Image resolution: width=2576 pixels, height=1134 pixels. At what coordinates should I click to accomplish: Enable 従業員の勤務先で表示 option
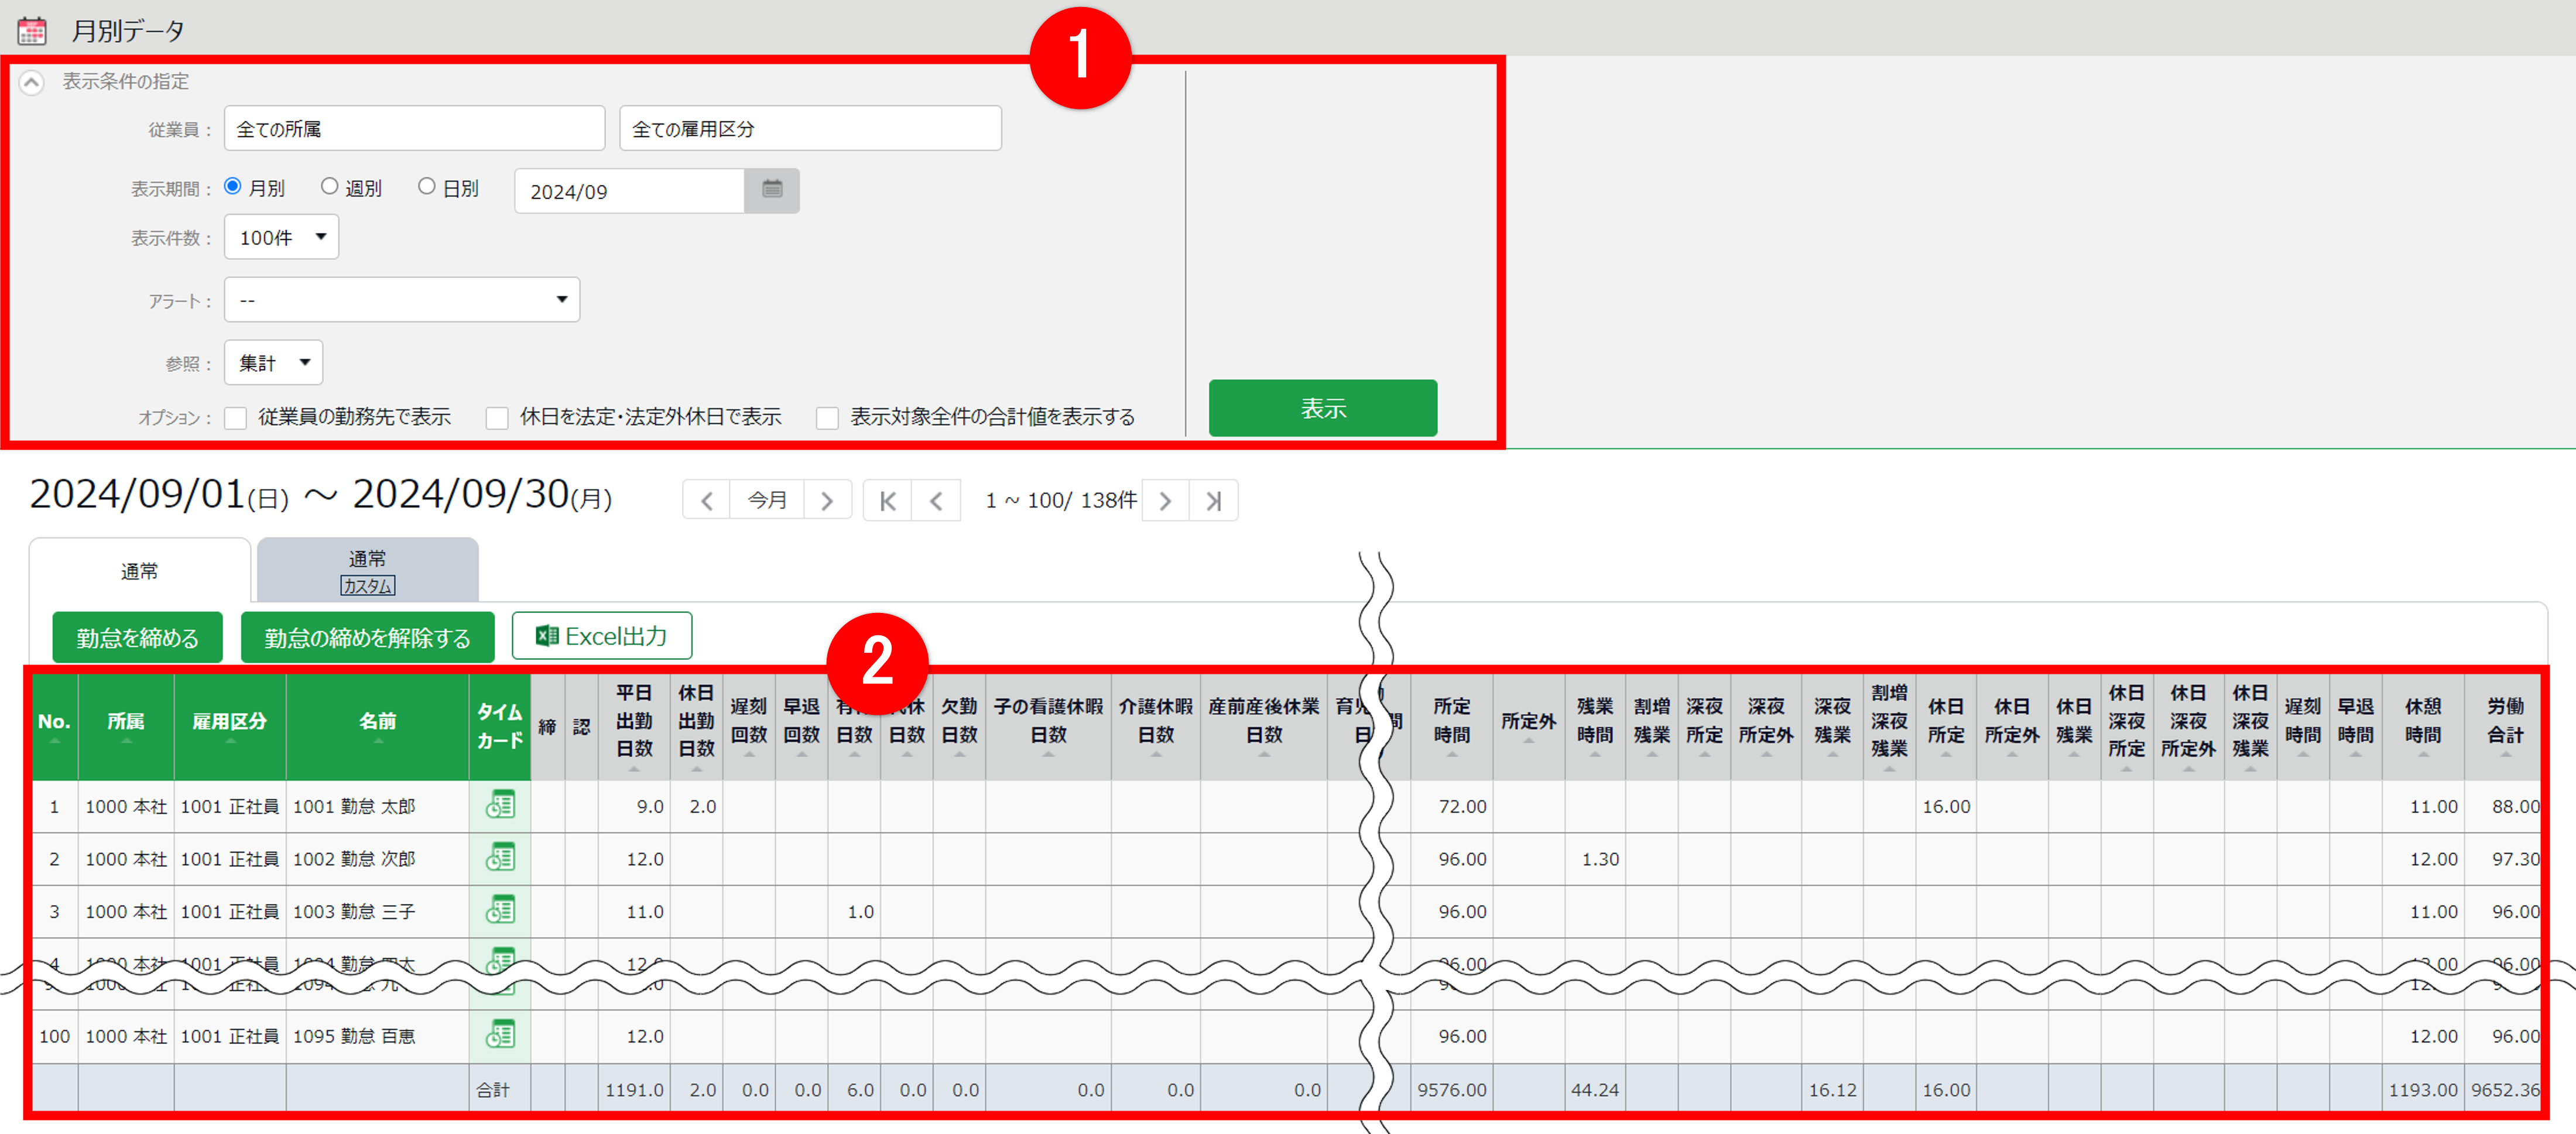[x=236, y=417]
